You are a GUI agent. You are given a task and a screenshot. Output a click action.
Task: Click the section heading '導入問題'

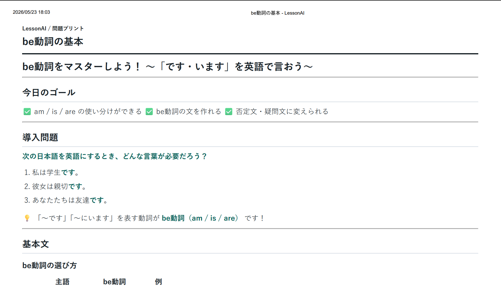(x=40, y=137)
